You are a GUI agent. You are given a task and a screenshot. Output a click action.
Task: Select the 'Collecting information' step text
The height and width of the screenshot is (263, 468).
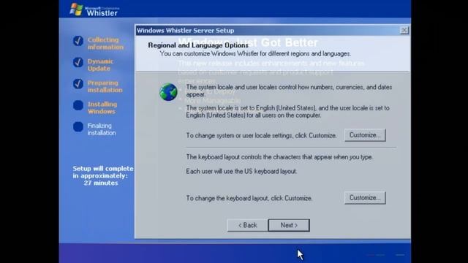(x=105, y=44)
